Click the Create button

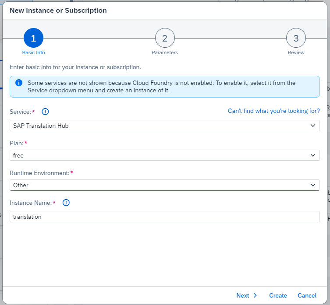(278, 295)
